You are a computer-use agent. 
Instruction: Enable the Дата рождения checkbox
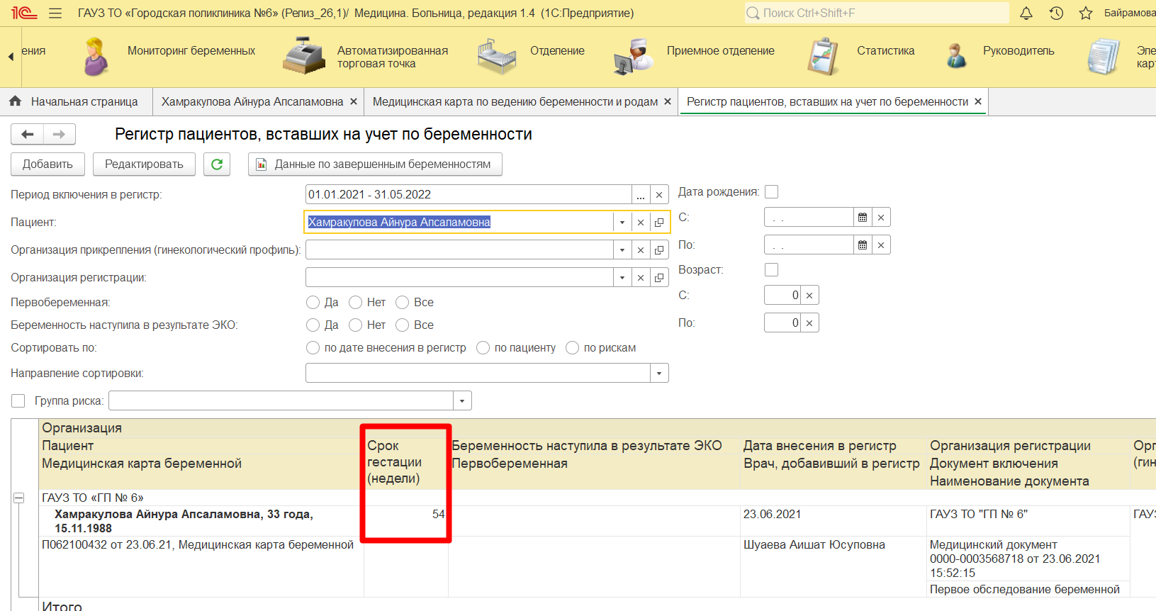tap(772, 192)
